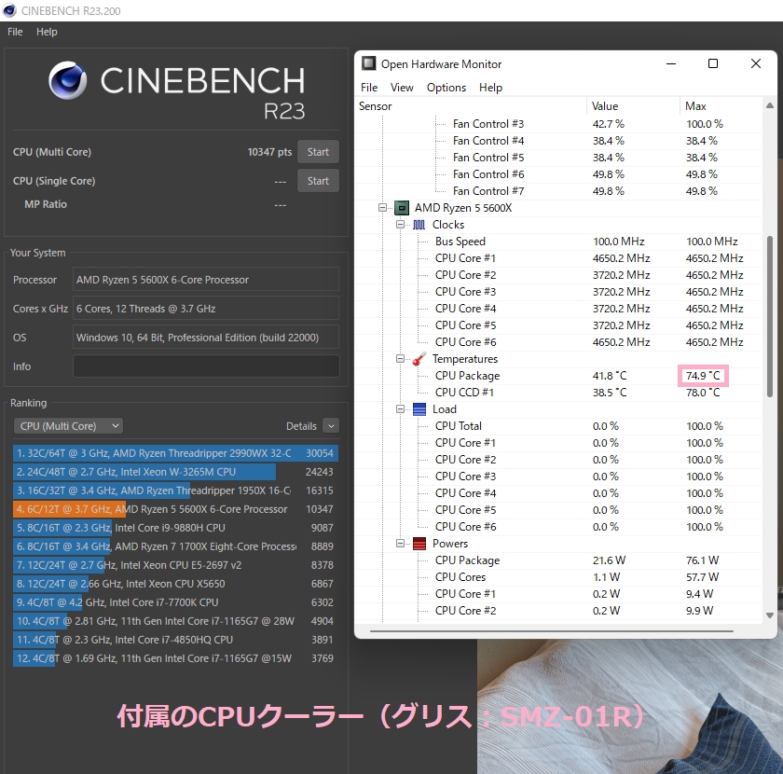The image size is (783, 774).
Task: Click the 10347 pts multi core score
Action: coord(269,152)
